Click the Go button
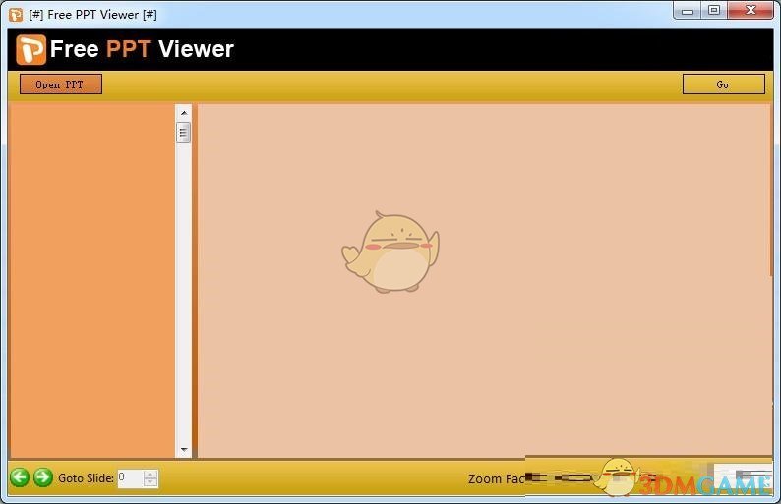This screenshot has height=504, width=781. [x=723, y=84]
